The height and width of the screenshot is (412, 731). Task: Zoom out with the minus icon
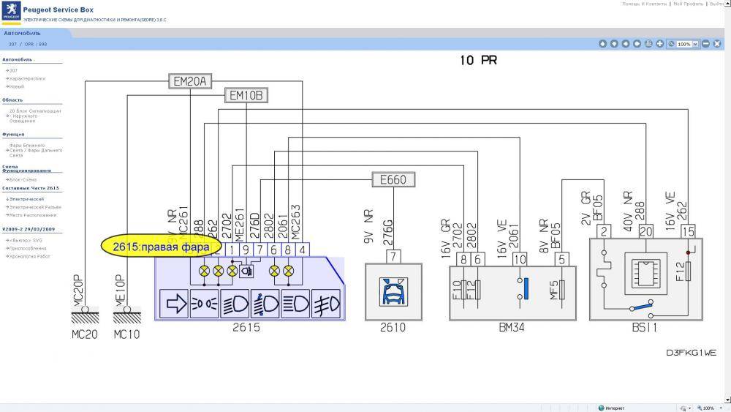(705, 44)
